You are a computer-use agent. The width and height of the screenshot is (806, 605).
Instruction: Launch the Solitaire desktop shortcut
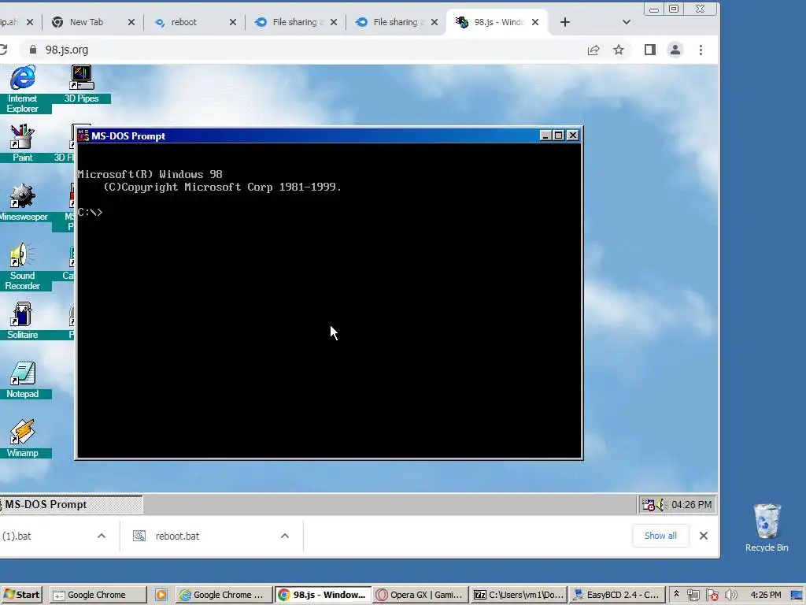click(22, 321)
